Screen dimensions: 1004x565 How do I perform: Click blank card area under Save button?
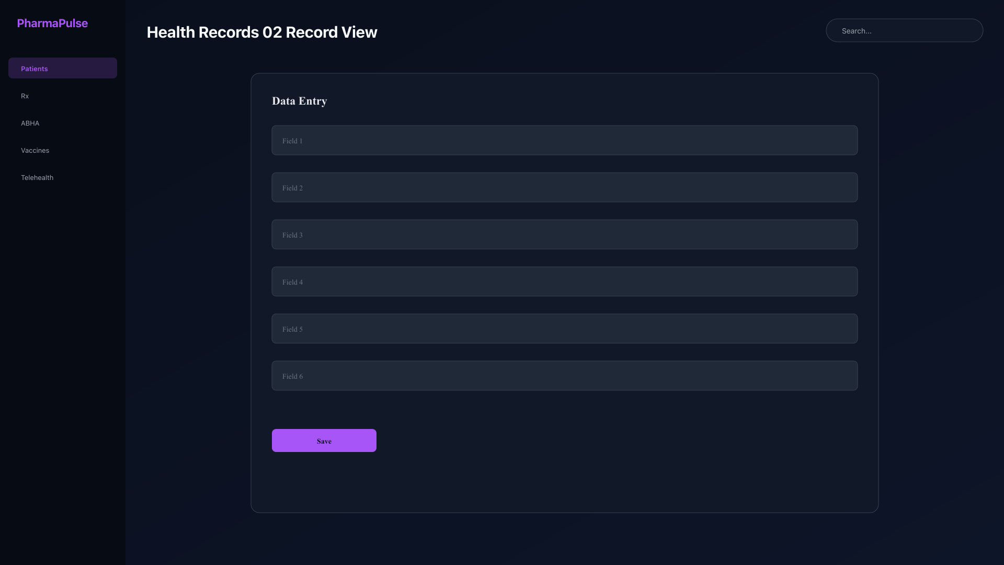565,481
